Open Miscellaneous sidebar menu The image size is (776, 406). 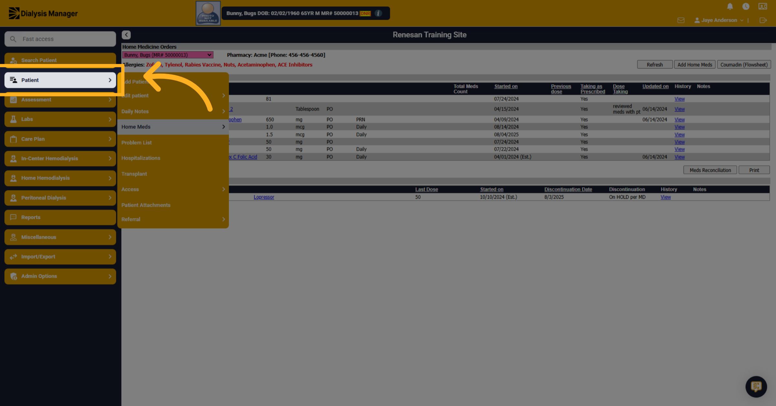pos(60,237)
